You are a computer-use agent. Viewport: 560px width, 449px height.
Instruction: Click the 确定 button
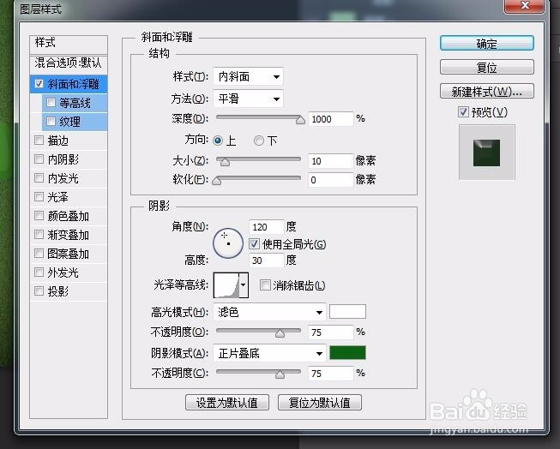click(x=487, y=43)
